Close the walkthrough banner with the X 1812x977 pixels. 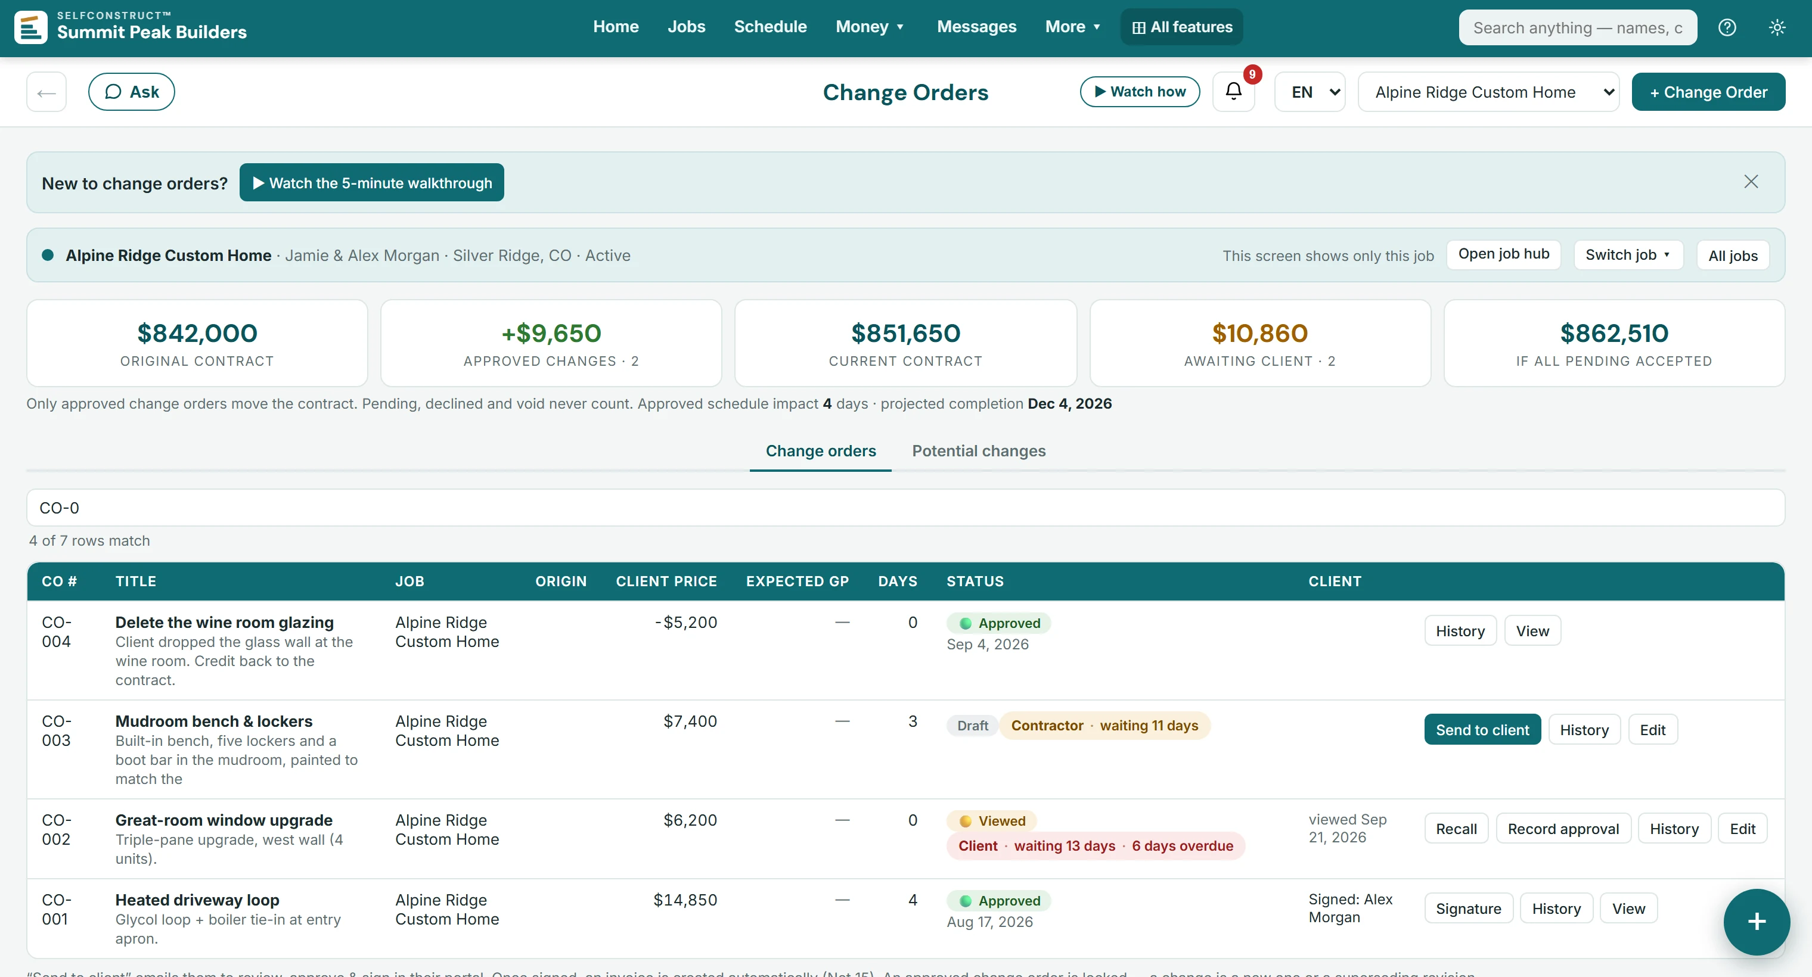1751,182
